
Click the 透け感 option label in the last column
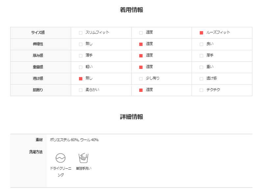[x=211, y=78]
